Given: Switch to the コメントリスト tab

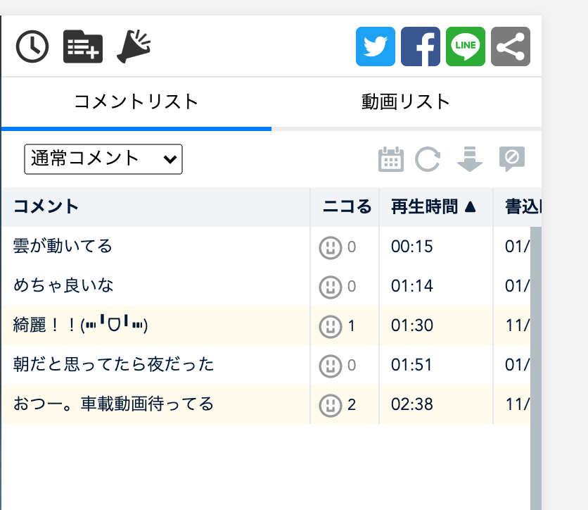Looking at the screenshot, I should click(136, 102).
